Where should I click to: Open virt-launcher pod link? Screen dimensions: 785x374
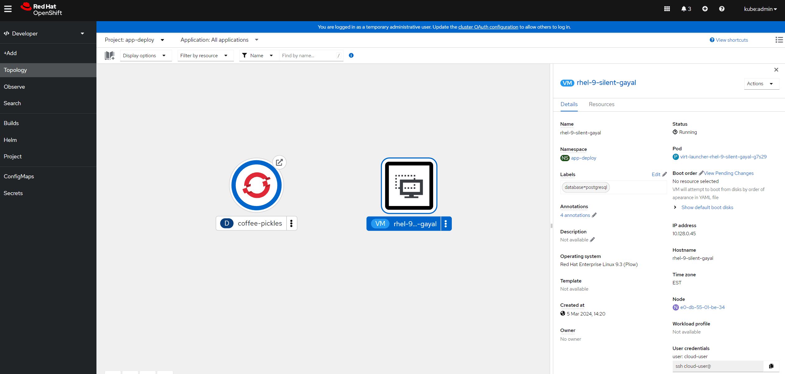[723, 157]
